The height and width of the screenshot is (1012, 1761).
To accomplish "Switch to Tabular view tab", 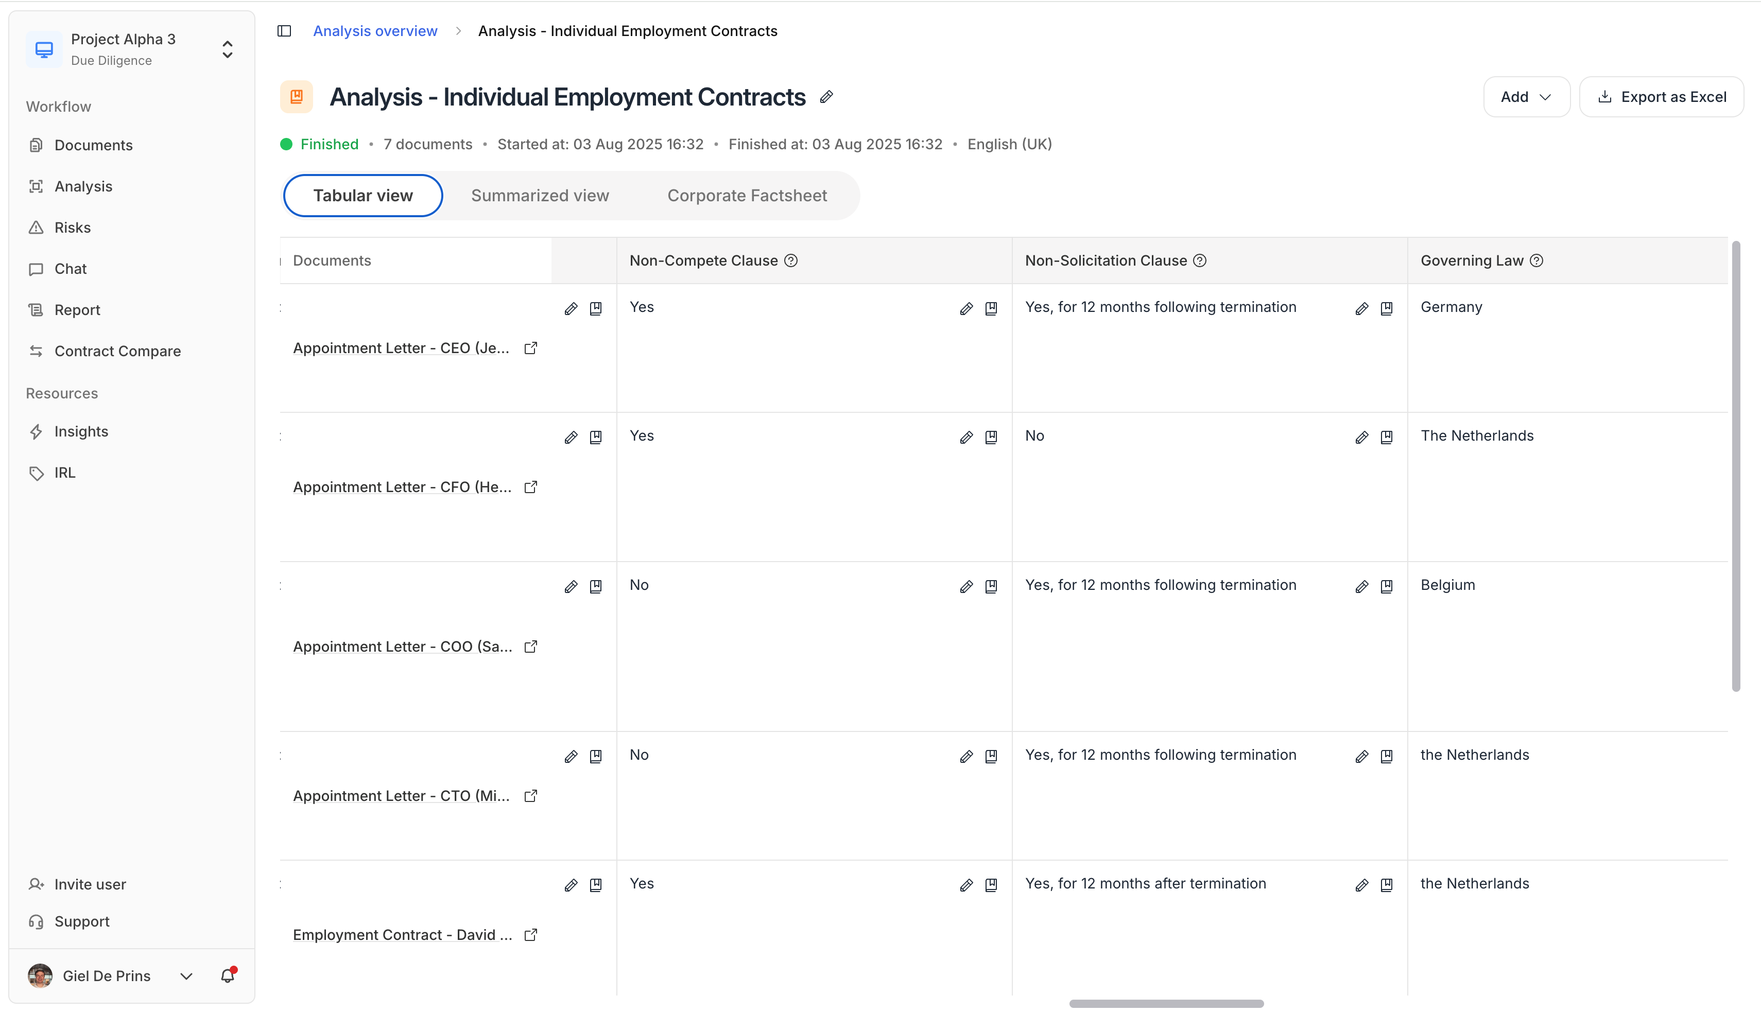I will click(363, 195).
